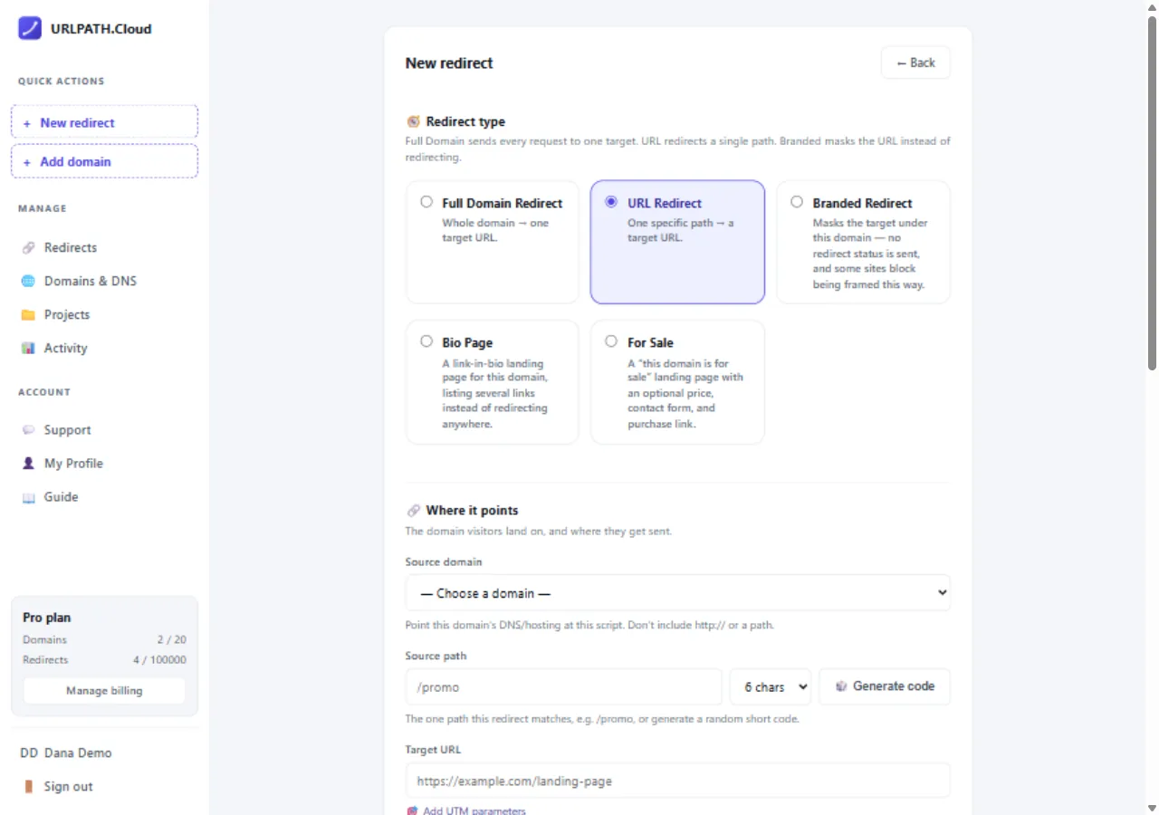1159x815 pixels.
Task: Select the URL Redirect radio button
Action: 611,202
